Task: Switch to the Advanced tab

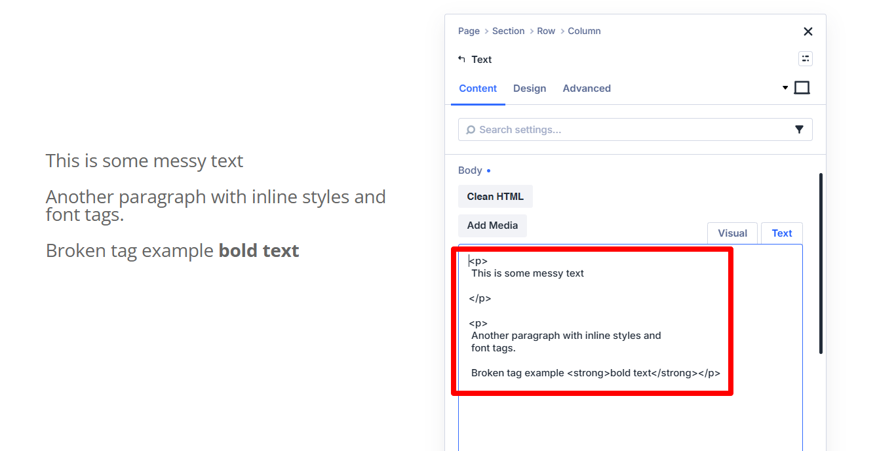Action: (587, 88)
